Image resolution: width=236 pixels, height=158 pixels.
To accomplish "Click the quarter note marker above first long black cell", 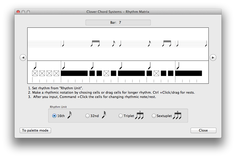I will point(64,66).
